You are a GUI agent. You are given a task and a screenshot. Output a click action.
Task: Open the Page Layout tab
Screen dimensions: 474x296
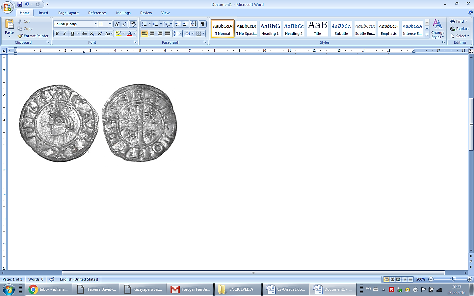tap(68, 13)
